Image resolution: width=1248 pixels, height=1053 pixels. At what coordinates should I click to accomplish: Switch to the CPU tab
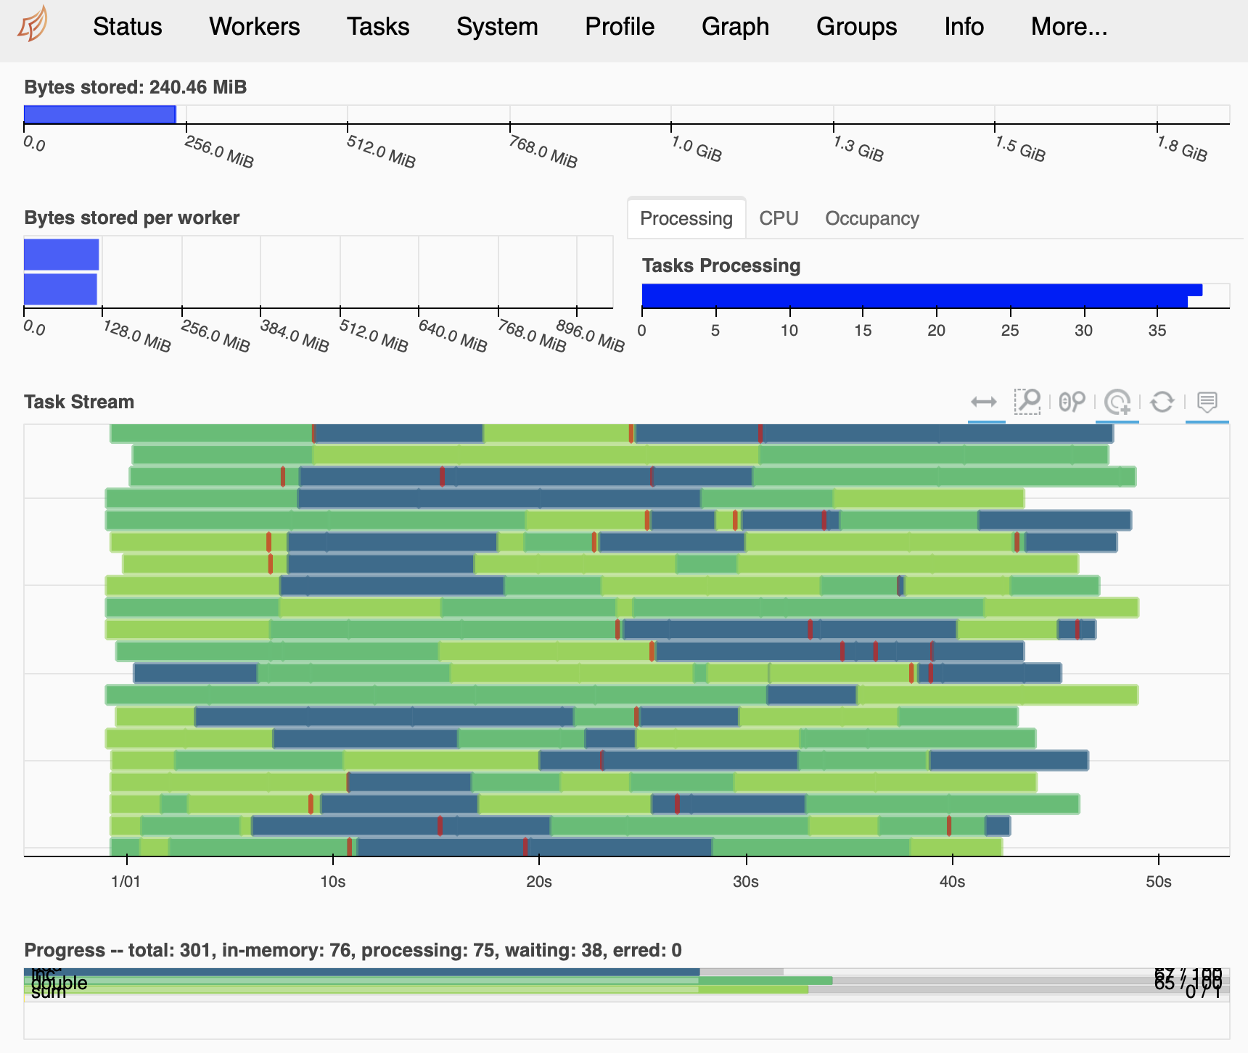coord(779,218)
